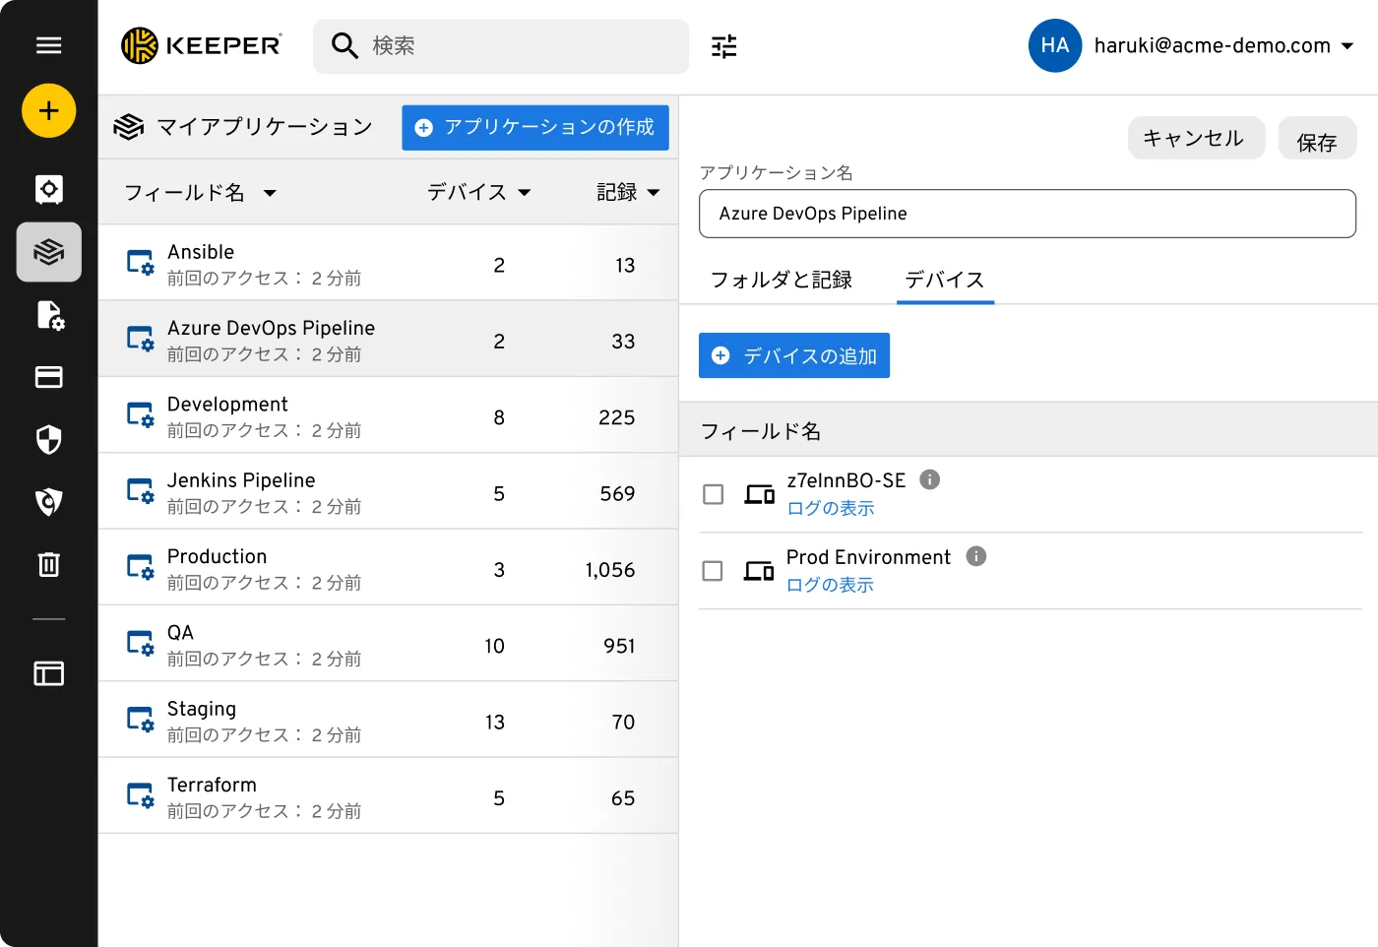Click the Prod Environment device icon
This screenshot has width=1378, height=947.
pos(758,571)
